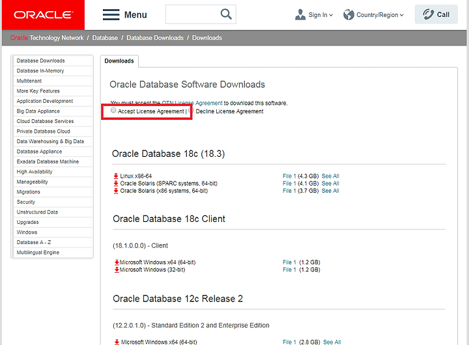
Task: Click 'Oracle Database 18c (18.3)' heading
Action: tap(169, 154)
